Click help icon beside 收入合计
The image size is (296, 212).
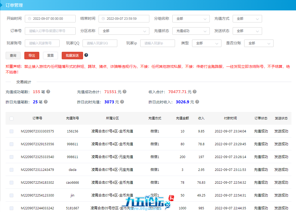point(194,92)
